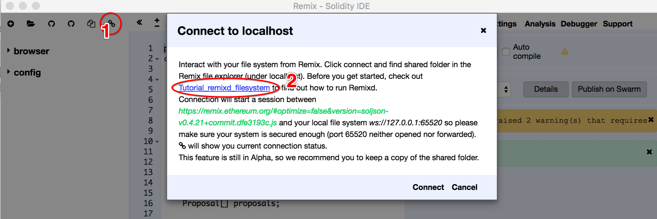Click the second GitHub icon in toolbar
Image resolution: width=657 pixels, height=219 pixels.
point(71,24)
